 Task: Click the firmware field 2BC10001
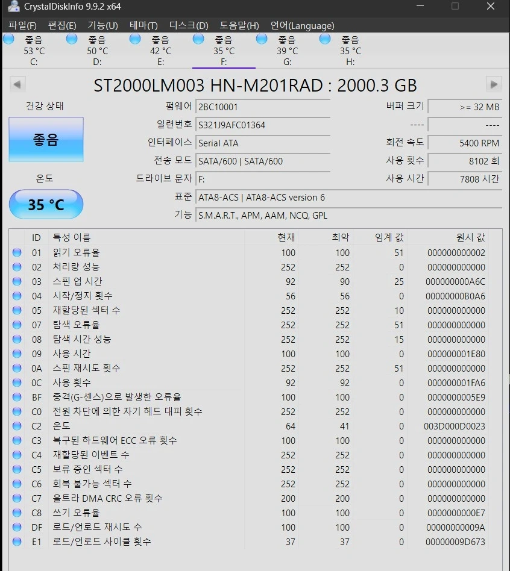click(x=263, y=107)
